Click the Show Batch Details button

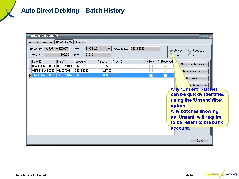point(193,64)
